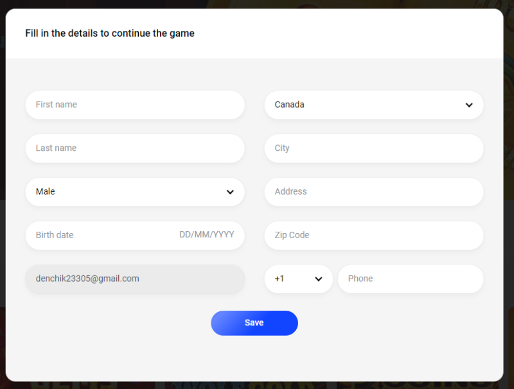Click the Zip Code input field

coord(374,235)
